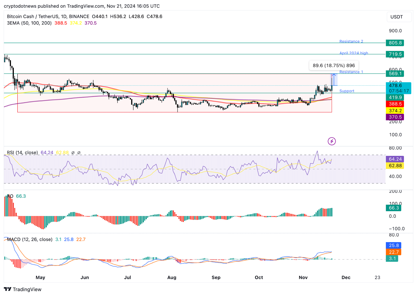
Task: Click the TradingView logo at bottom left
Action: (x=23, y=289)
